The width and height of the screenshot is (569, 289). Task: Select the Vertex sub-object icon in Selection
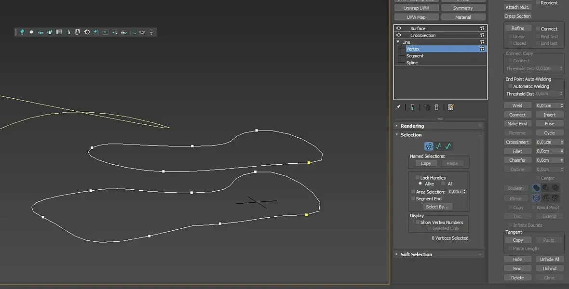pyautogui.click(x=429, y=146)
